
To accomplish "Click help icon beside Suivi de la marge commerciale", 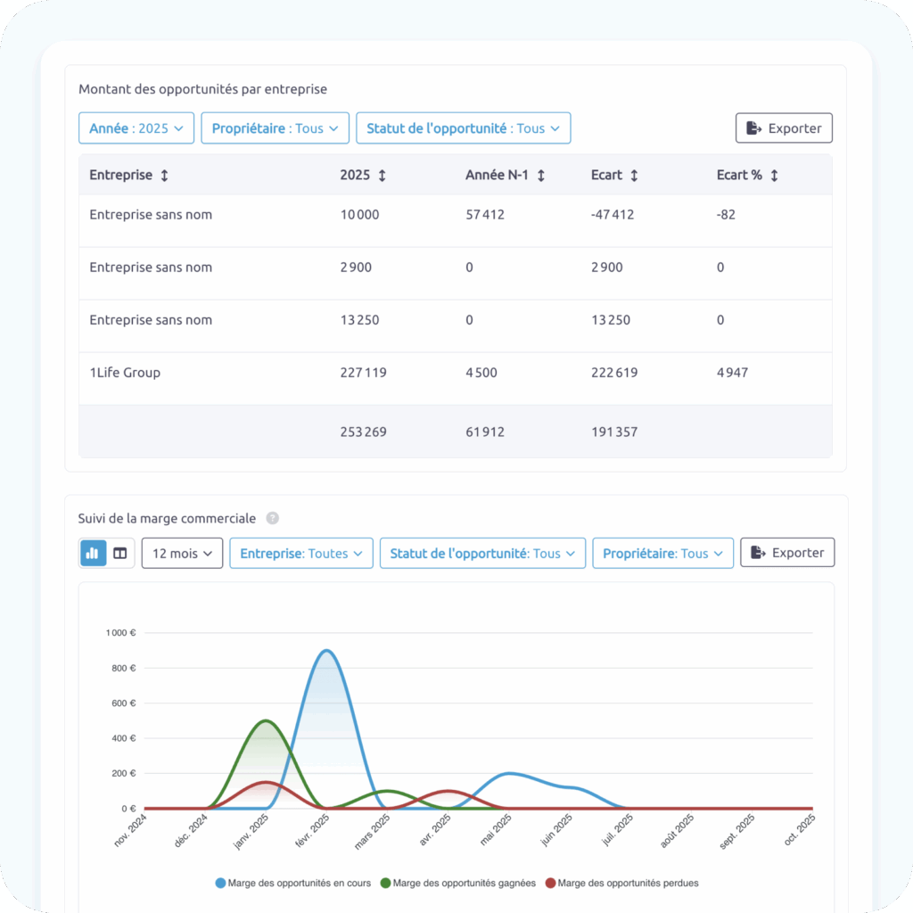I will click(x=272, y=518).
